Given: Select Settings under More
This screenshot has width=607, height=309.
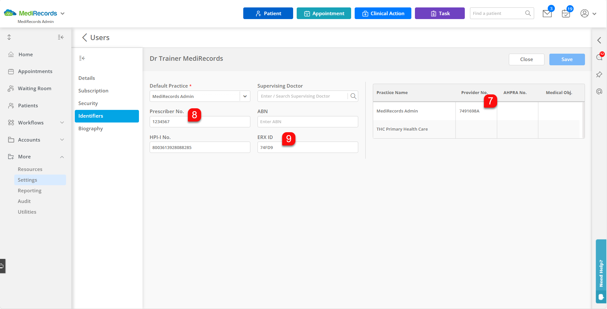Looking at the screenshot, I should click(40, 180).
